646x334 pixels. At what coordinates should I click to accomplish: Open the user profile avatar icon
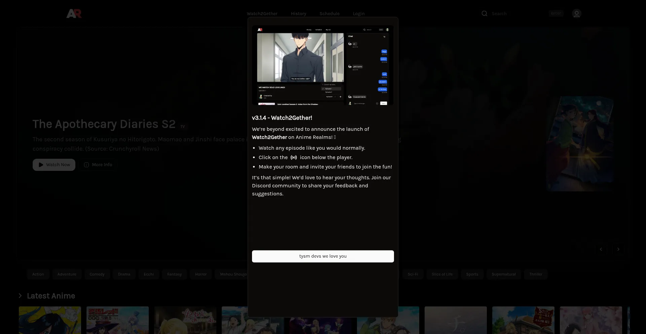point(577,13)
